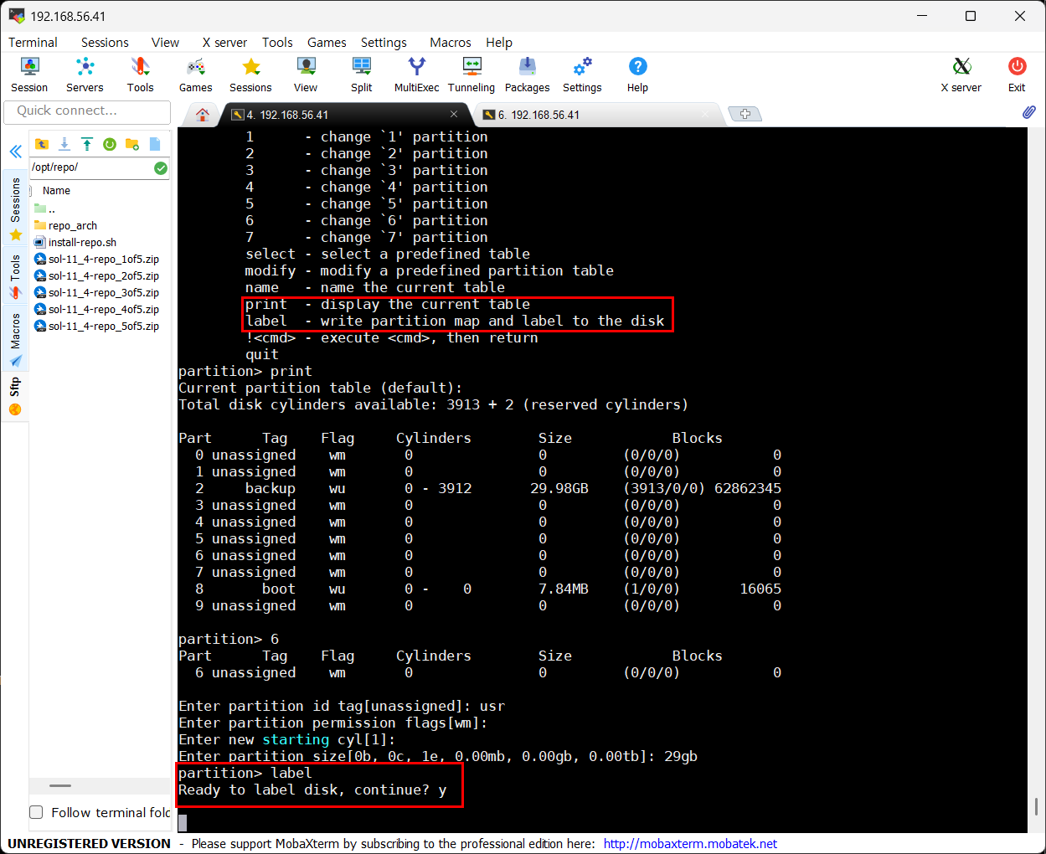This screenshot has height=854, width=1046.
Task: Create new file in SFTP panel
Action: 155,144
